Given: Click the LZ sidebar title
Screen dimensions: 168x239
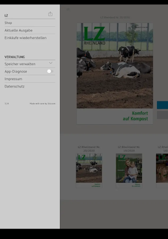Looking at the screenshot, I should pos(6,16).
